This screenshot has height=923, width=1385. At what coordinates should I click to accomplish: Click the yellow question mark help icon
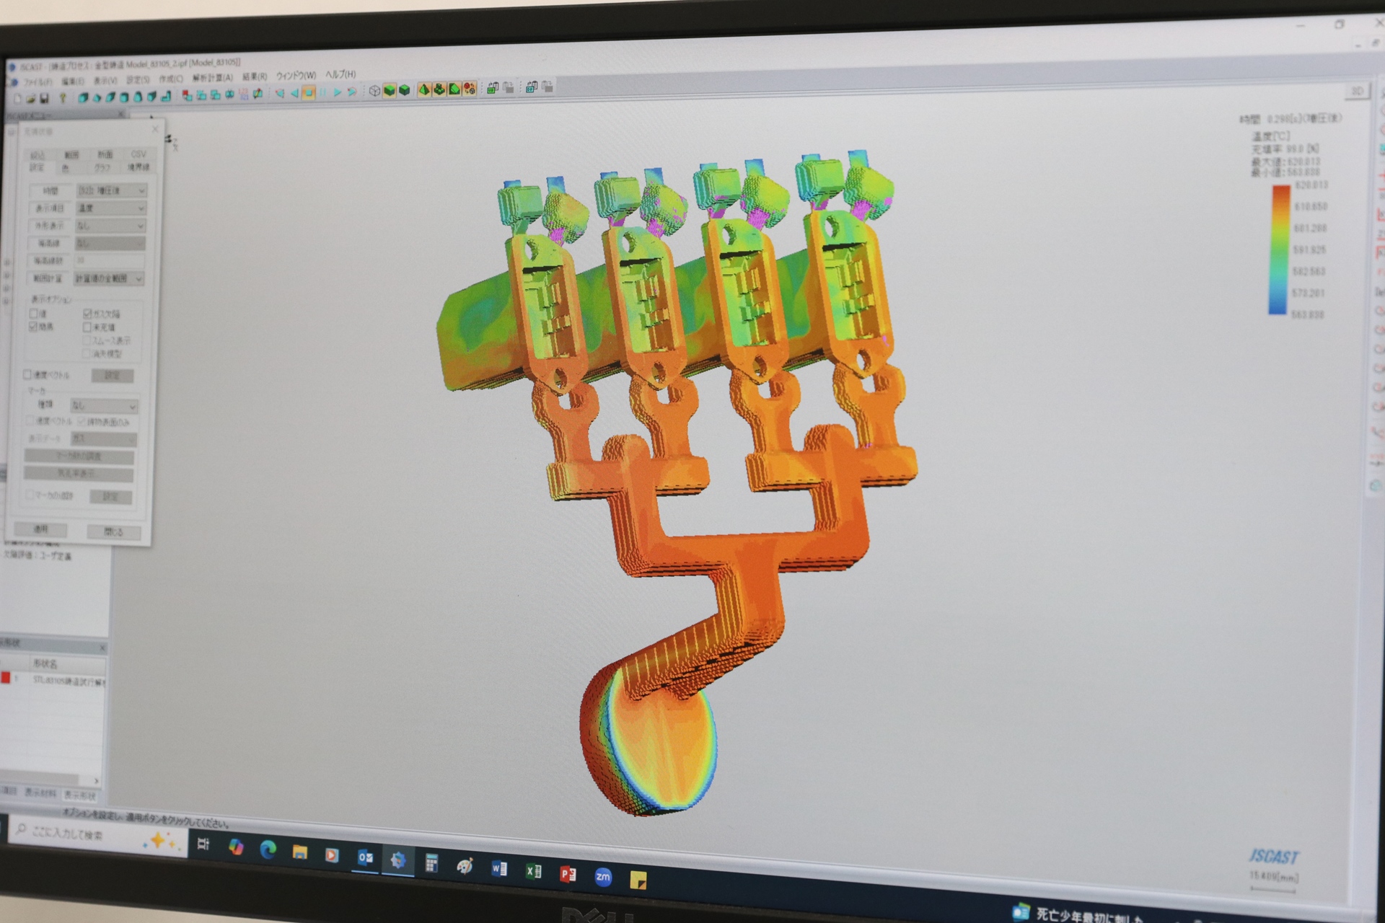click(x=63, y=98)
